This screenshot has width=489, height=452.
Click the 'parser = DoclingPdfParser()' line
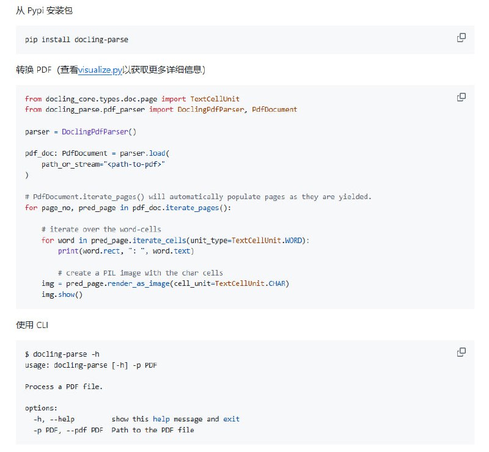[x=81, y=131]
